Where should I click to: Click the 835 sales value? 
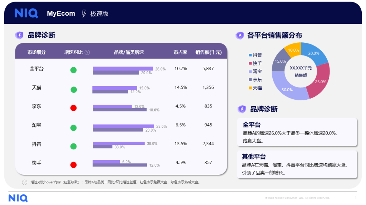tap(208, 106)
